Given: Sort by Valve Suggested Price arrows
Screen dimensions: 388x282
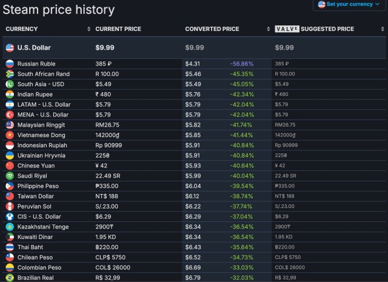Looking at the screenshot, I should pos(383,29).
